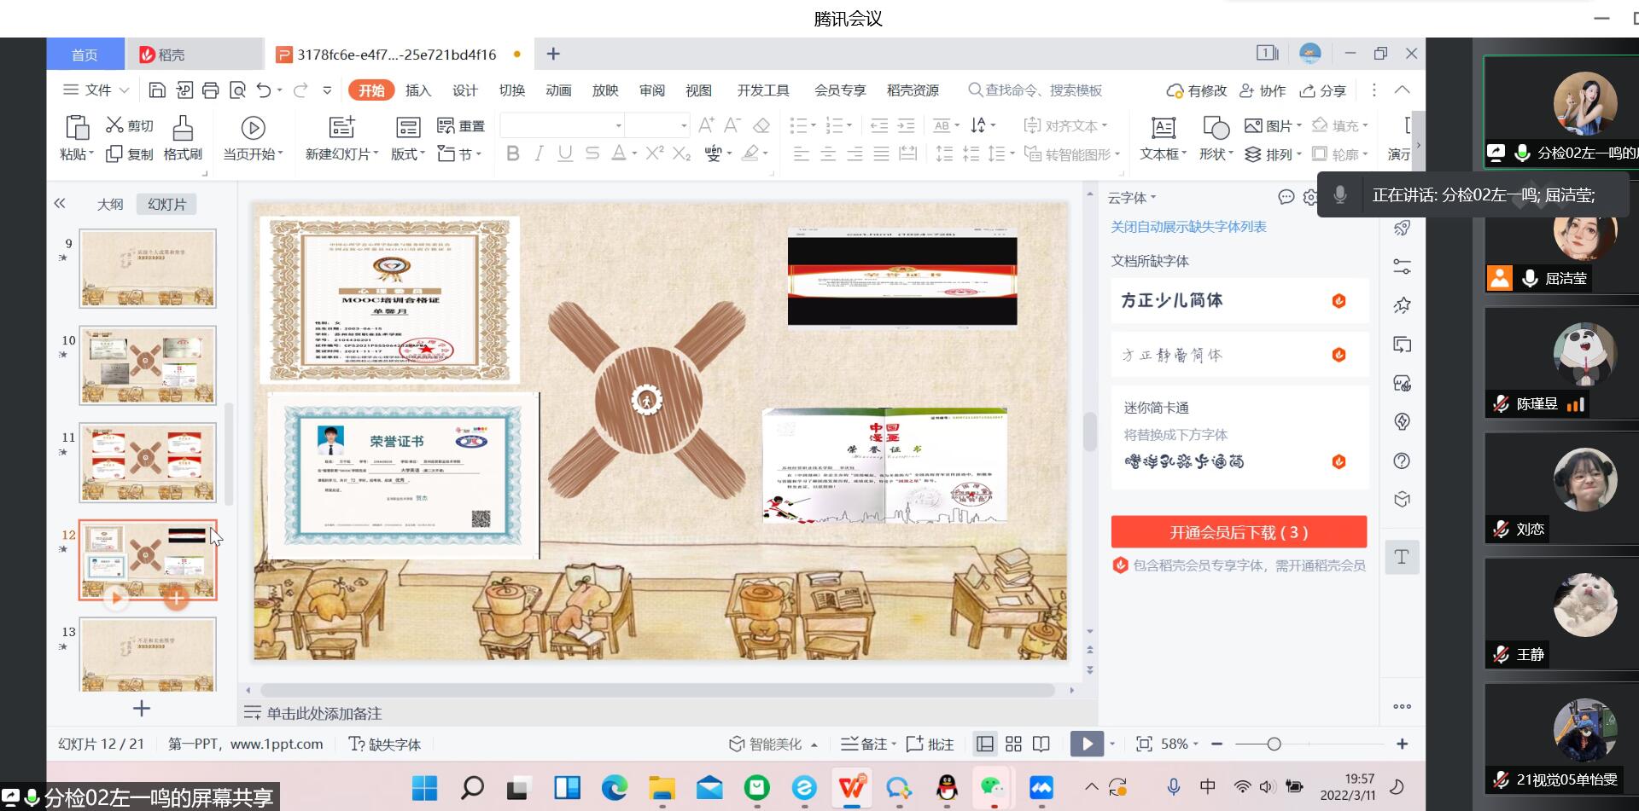Click the 文本框 text box tool

[x=1163, y=139]
